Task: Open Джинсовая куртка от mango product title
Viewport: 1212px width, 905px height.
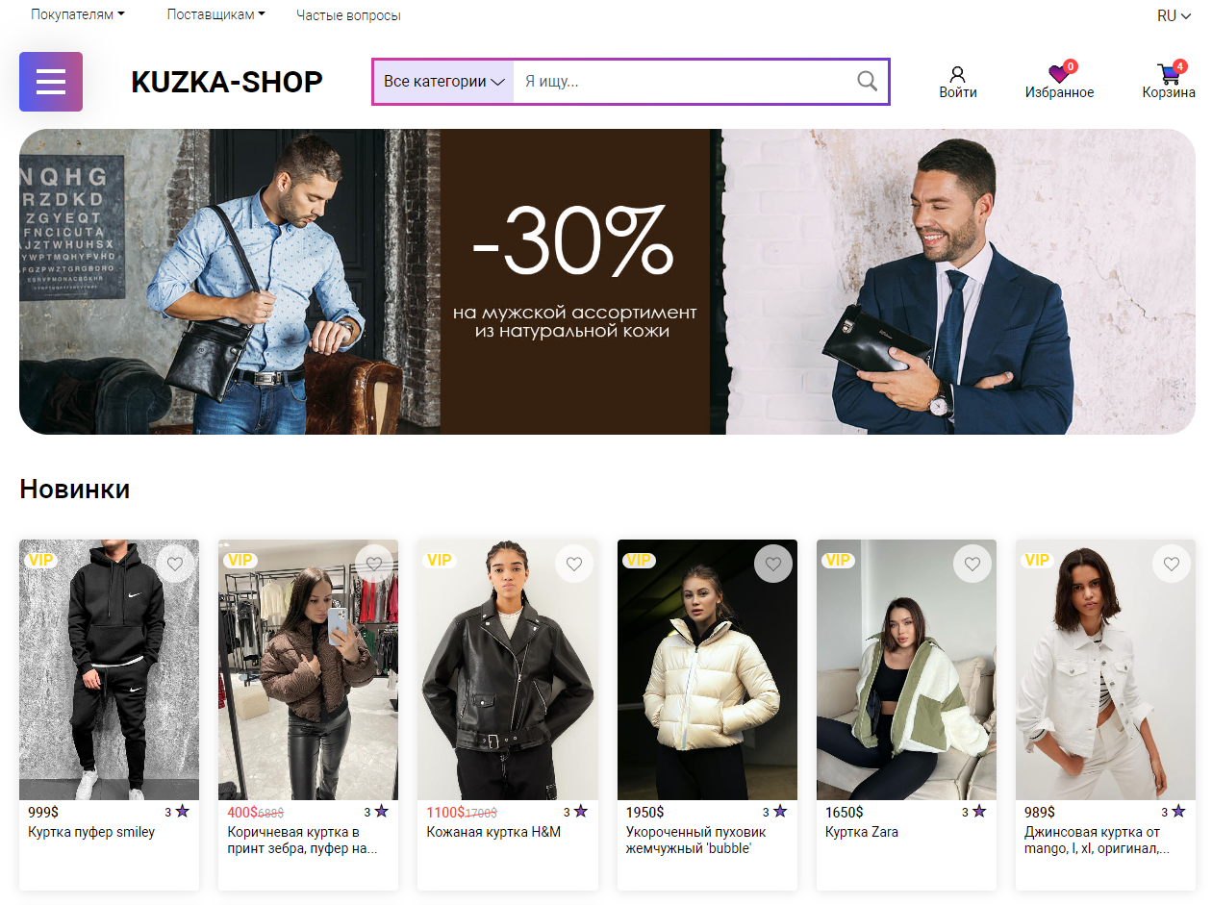Action: (1097, 841)
